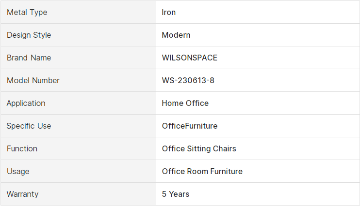Select the Iron value text
Screen dimensions: 361x206
(168, 12)
